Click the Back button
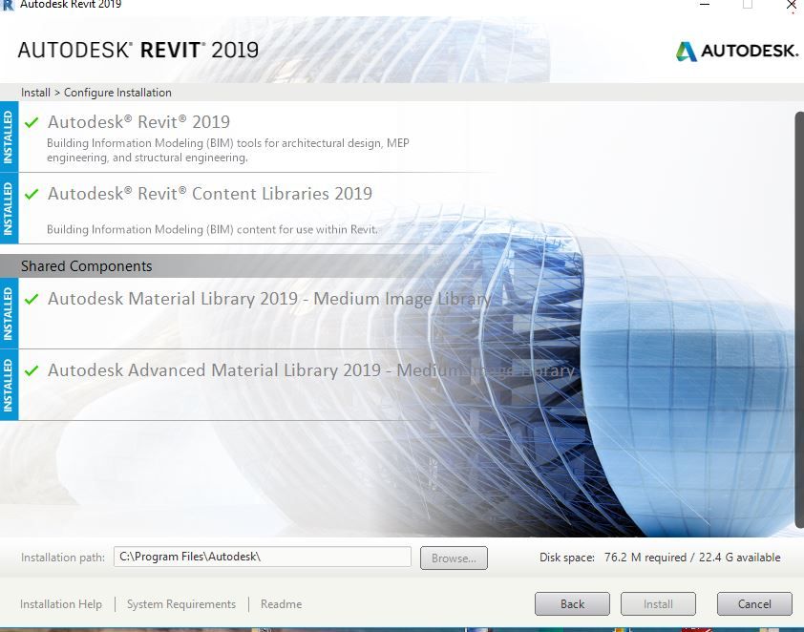 572,603
